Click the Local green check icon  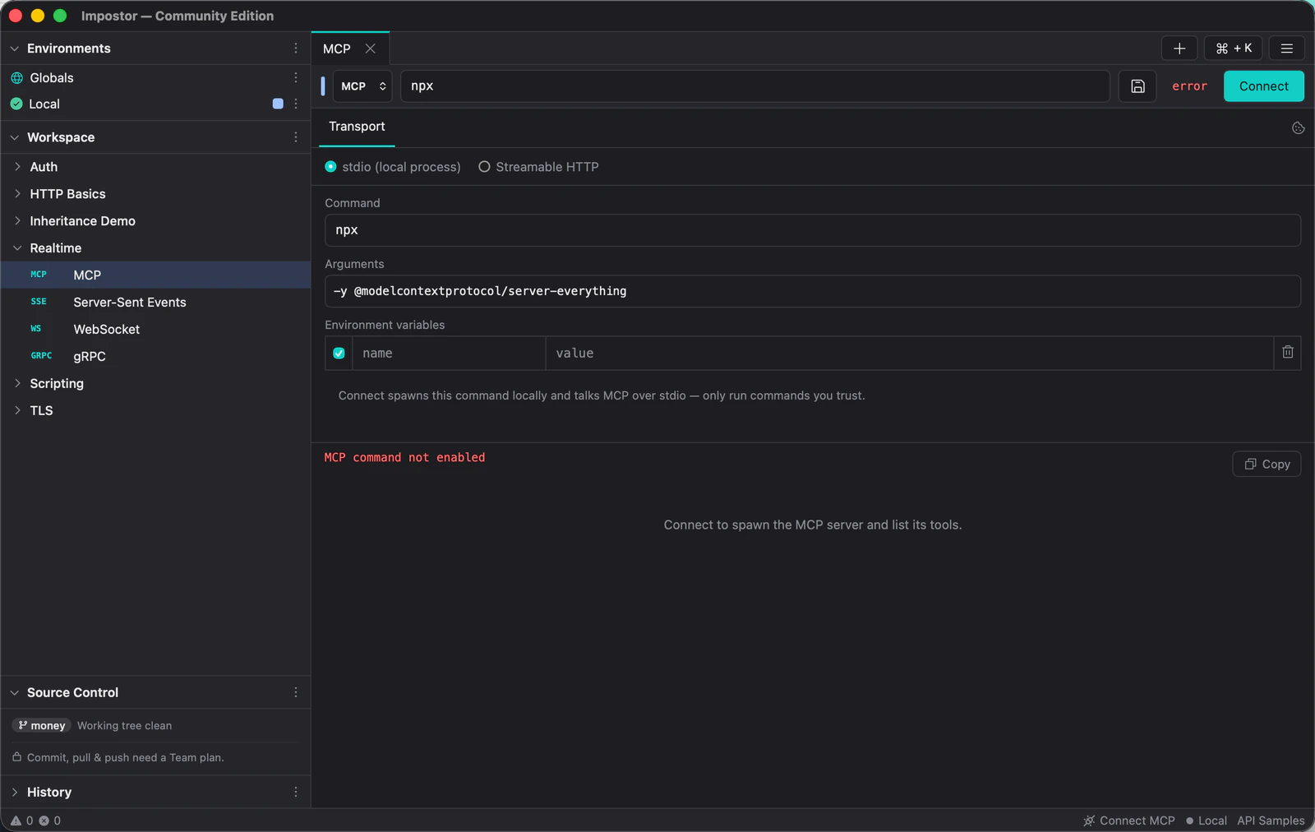16,104
